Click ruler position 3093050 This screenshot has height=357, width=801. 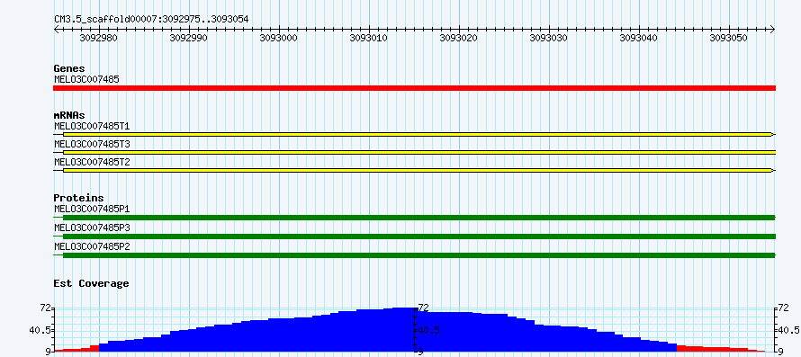[729, 38]
